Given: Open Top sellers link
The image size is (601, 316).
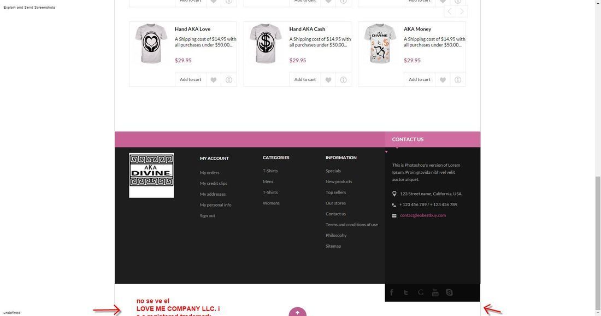Looking at the screenshot, I should pos(336,192).
